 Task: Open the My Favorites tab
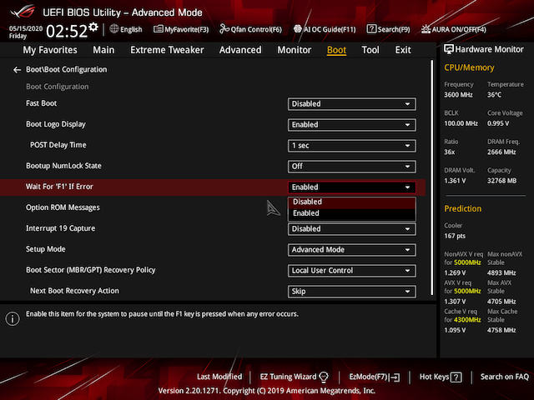[x=50, y=50]
